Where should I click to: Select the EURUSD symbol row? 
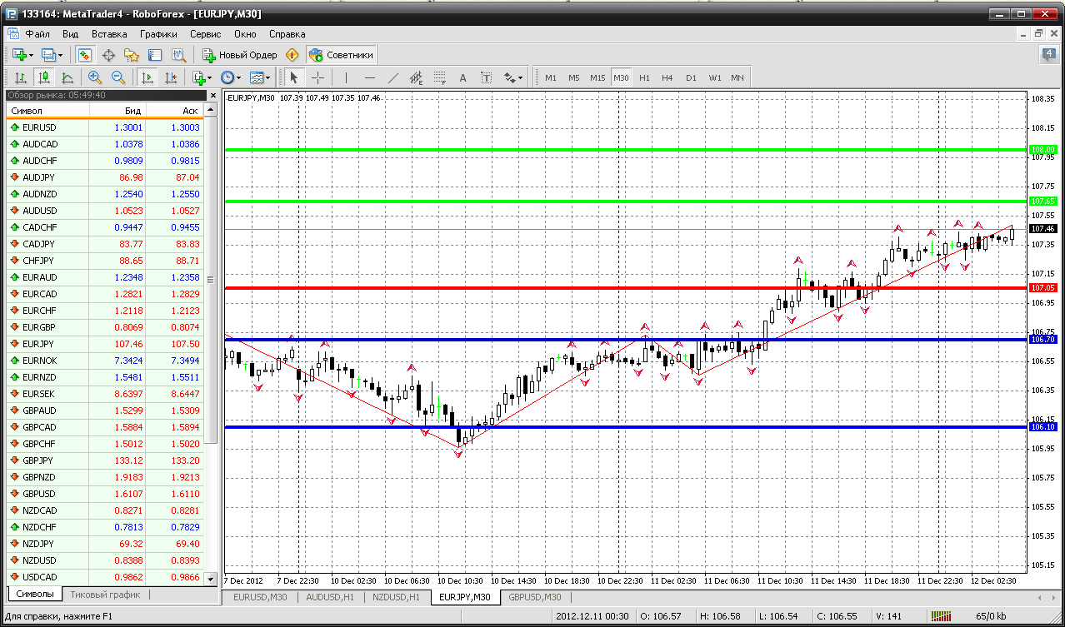tap(105, 127)
